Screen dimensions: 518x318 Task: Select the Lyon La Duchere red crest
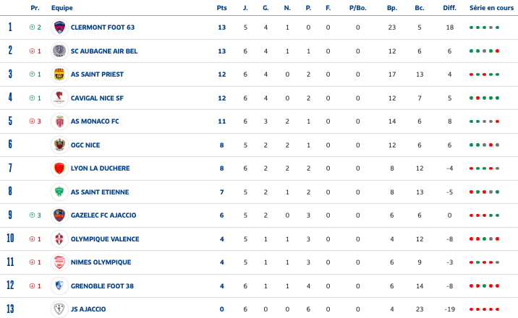[x=59, y=168]
